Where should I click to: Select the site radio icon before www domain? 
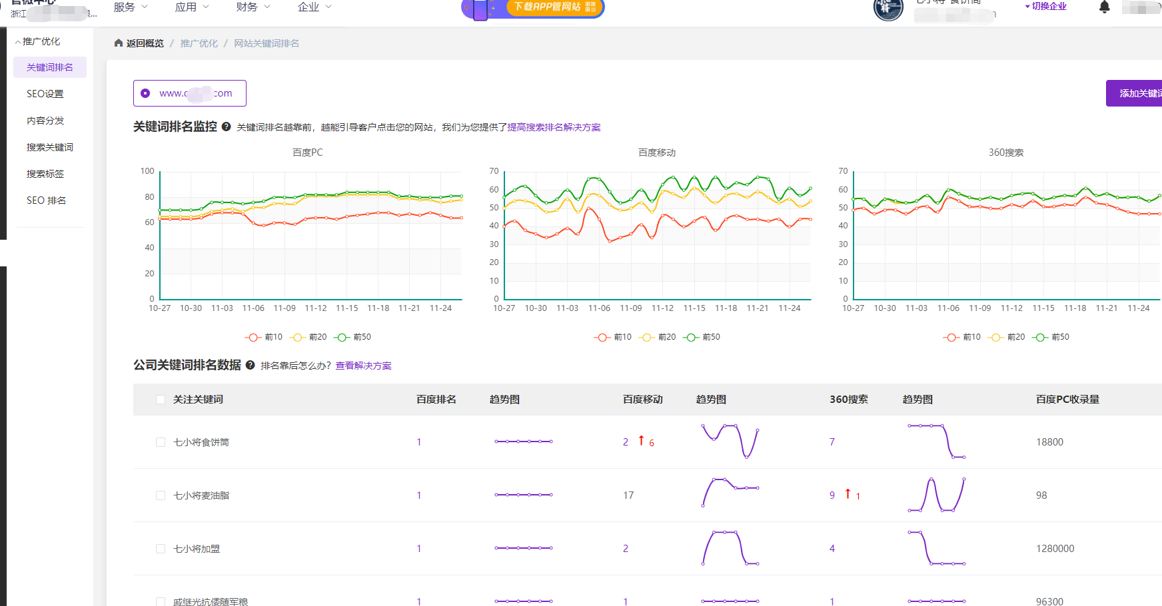tap(145, 93)
